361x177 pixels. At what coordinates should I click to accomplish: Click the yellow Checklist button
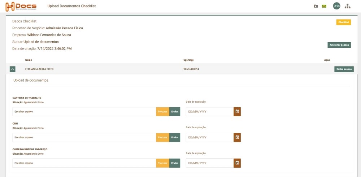point(344,22)
